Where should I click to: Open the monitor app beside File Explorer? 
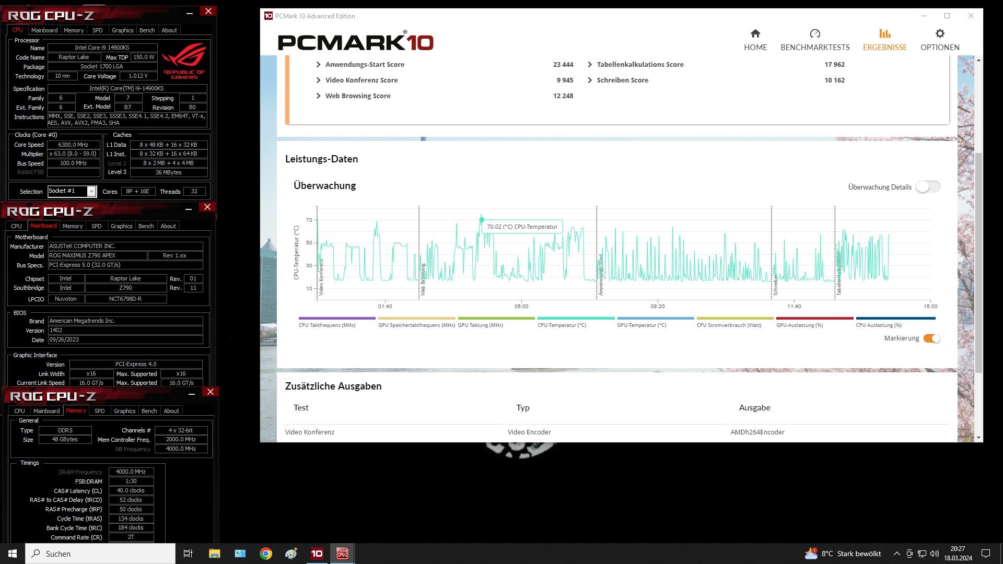tap(240, 554)
